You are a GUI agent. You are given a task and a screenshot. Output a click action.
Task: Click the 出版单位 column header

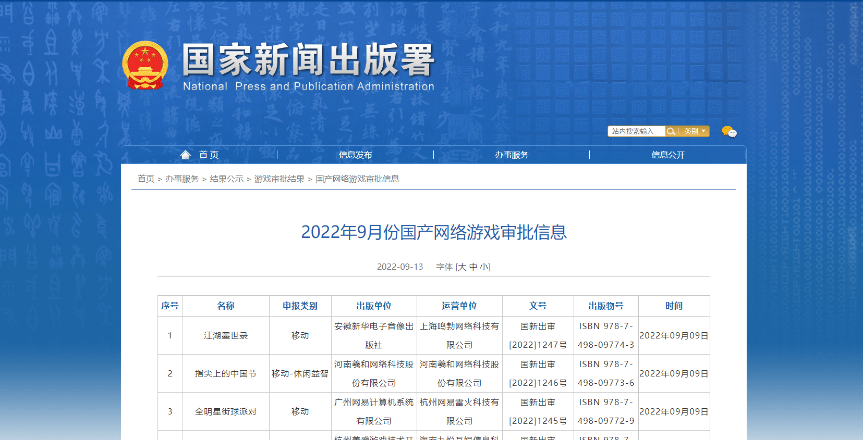point(374,306)
